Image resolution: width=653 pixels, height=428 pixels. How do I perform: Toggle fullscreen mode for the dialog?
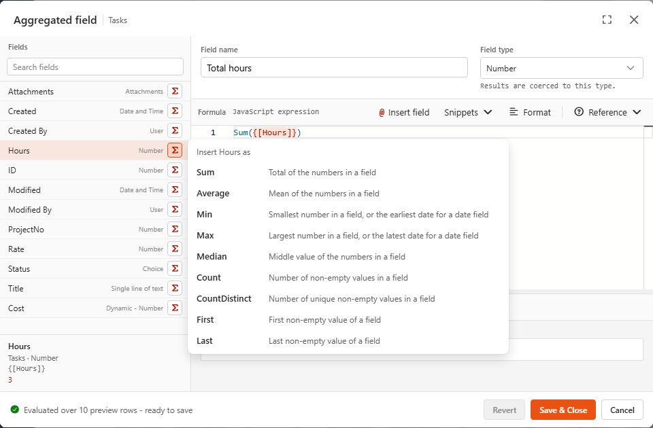pos(607,20)
